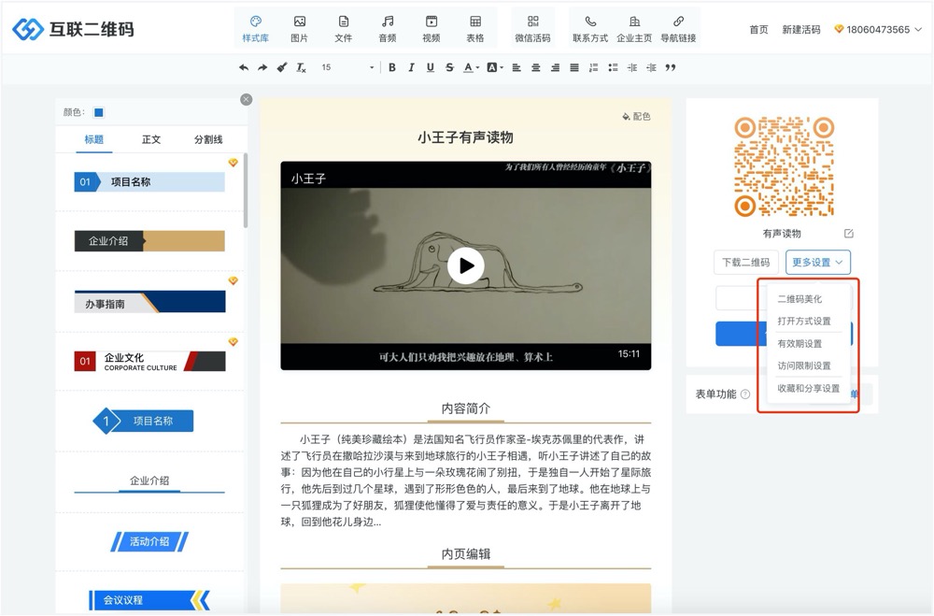Open the 配色 color scheme option
The height and width of the screenshot is (616, 934).
636,116
